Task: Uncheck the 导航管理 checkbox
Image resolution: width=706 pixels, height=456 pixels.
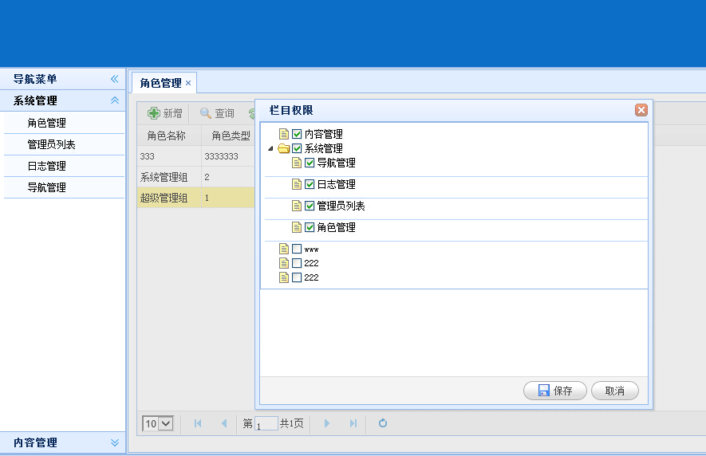Action: click(310, 163)
